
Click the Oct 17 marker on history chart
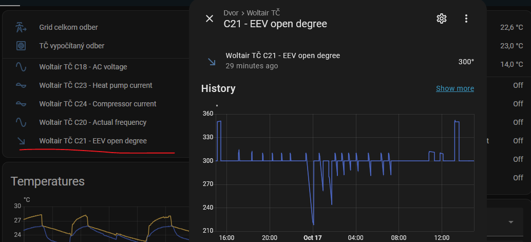(312, 238)
